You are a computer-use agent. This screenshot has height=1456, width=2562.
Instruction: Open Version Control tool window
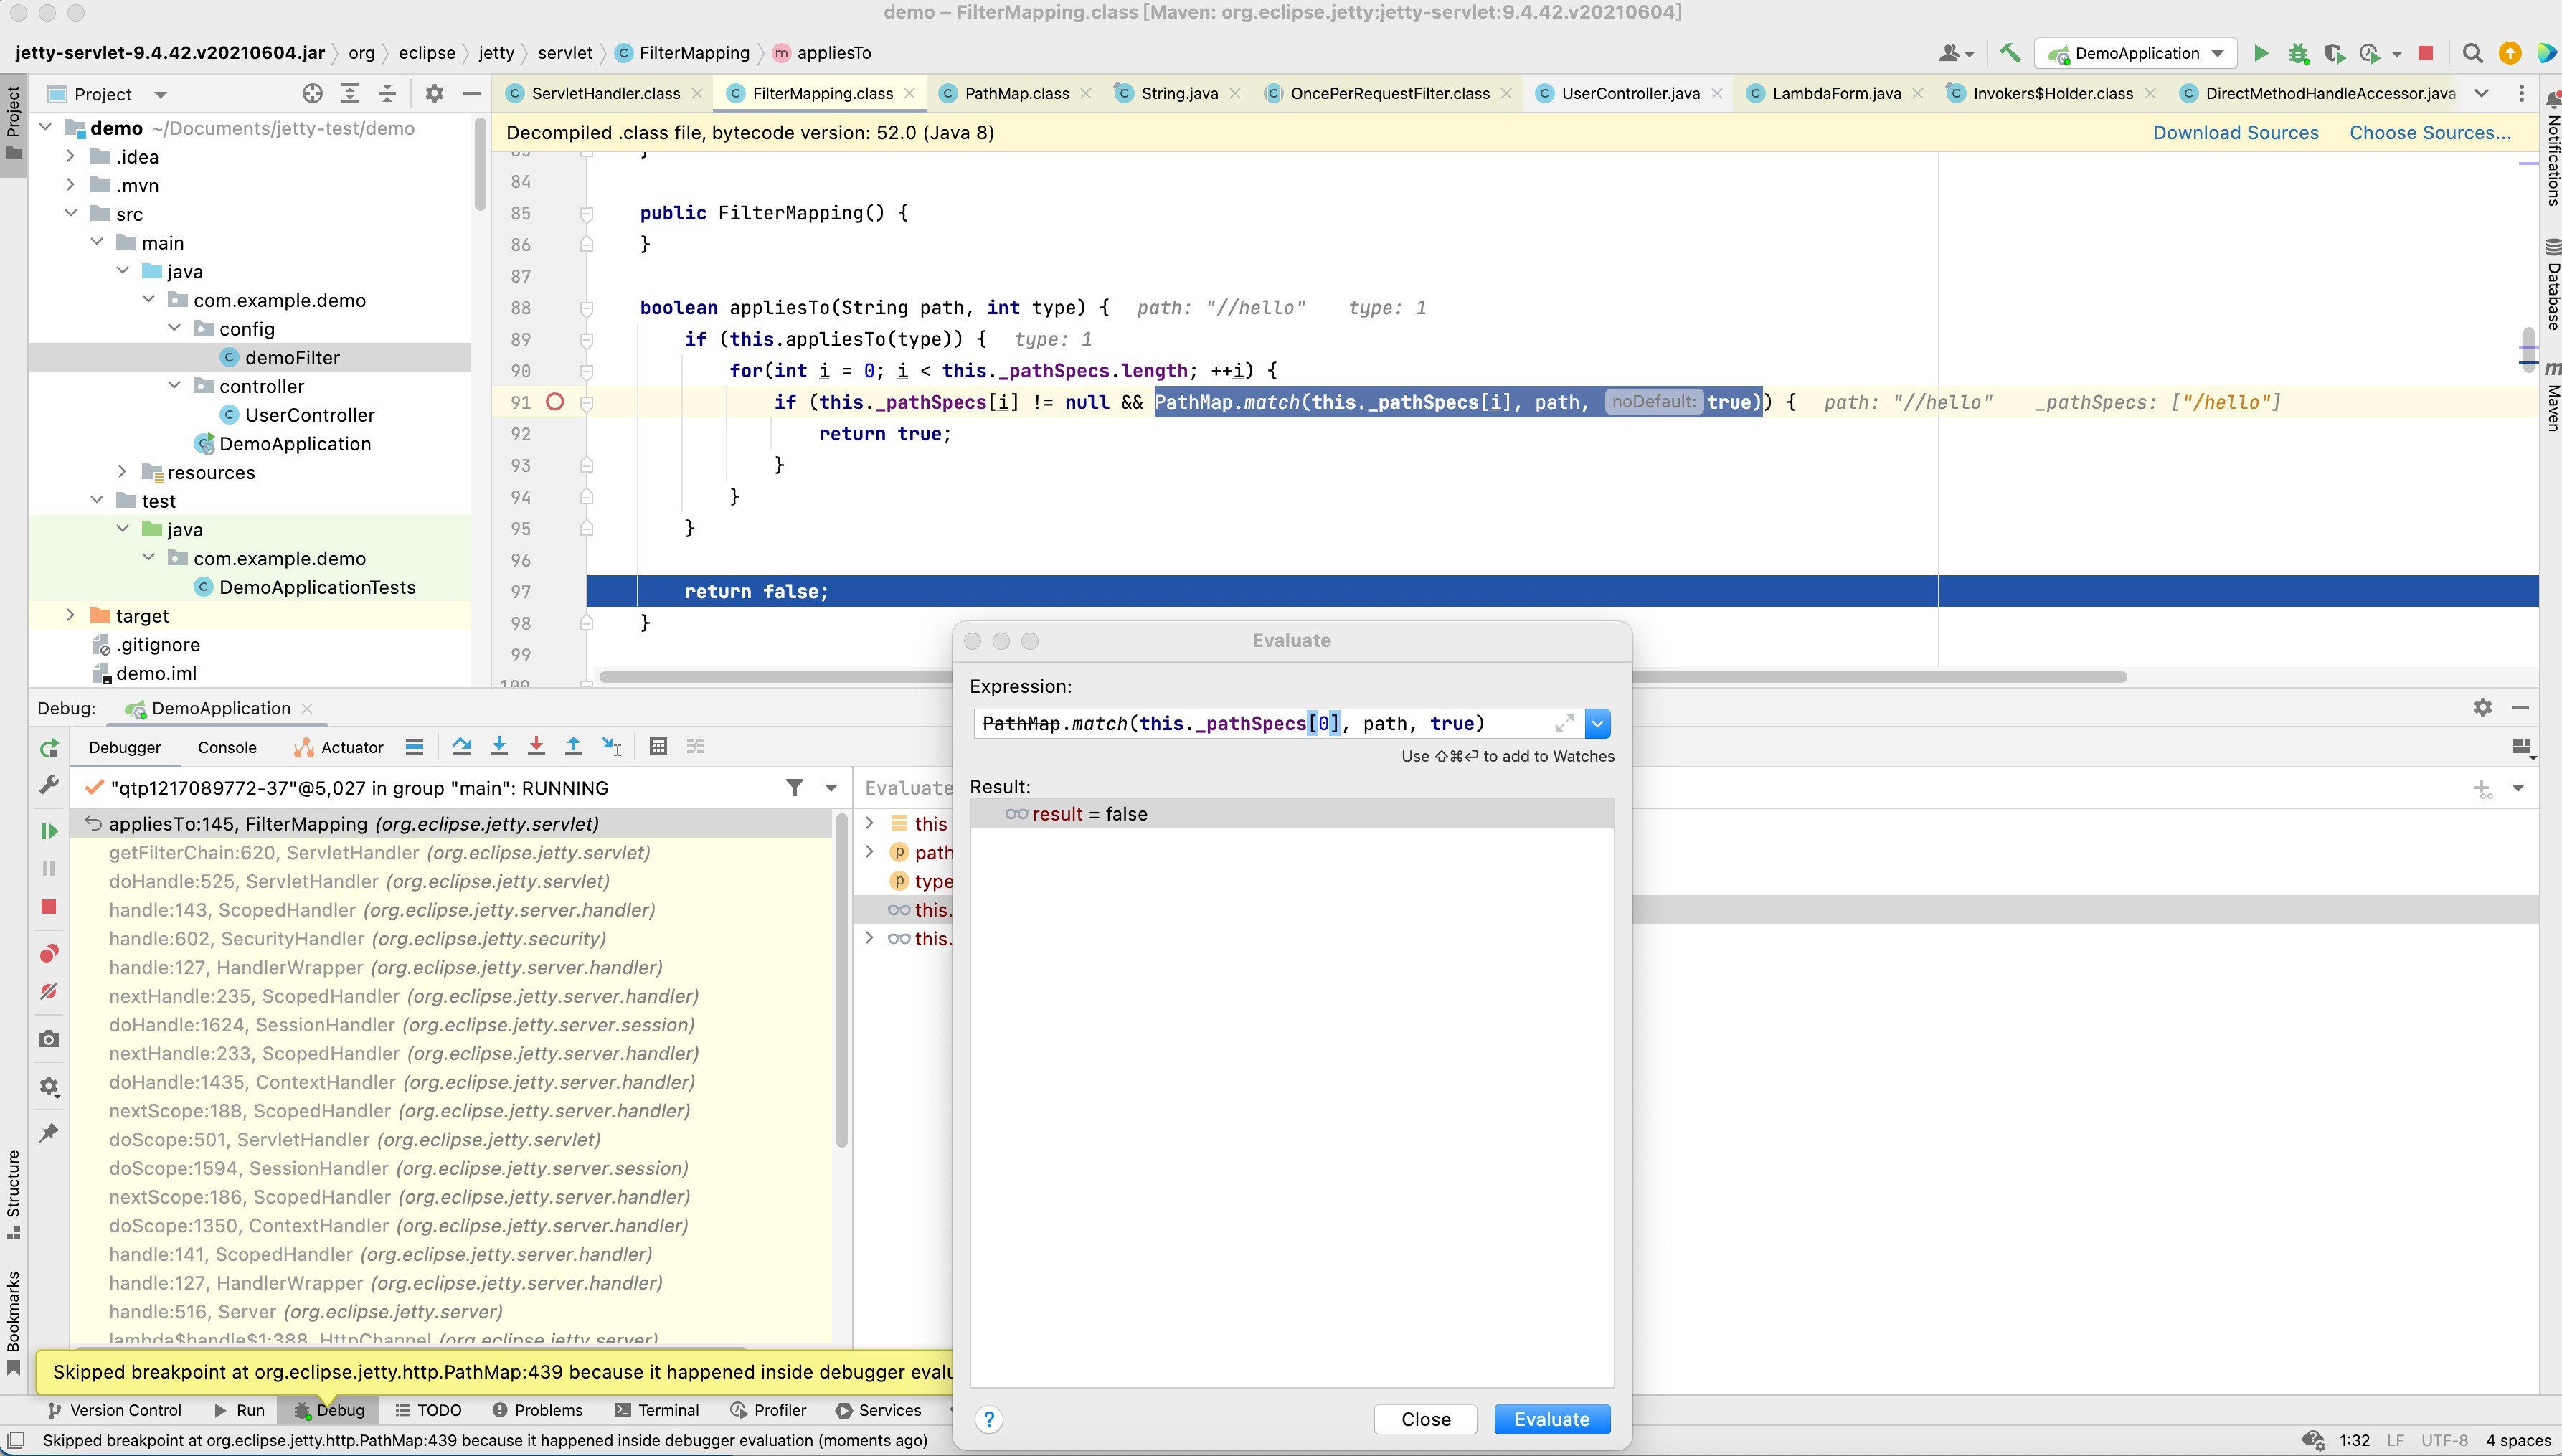click(115, 1410)
